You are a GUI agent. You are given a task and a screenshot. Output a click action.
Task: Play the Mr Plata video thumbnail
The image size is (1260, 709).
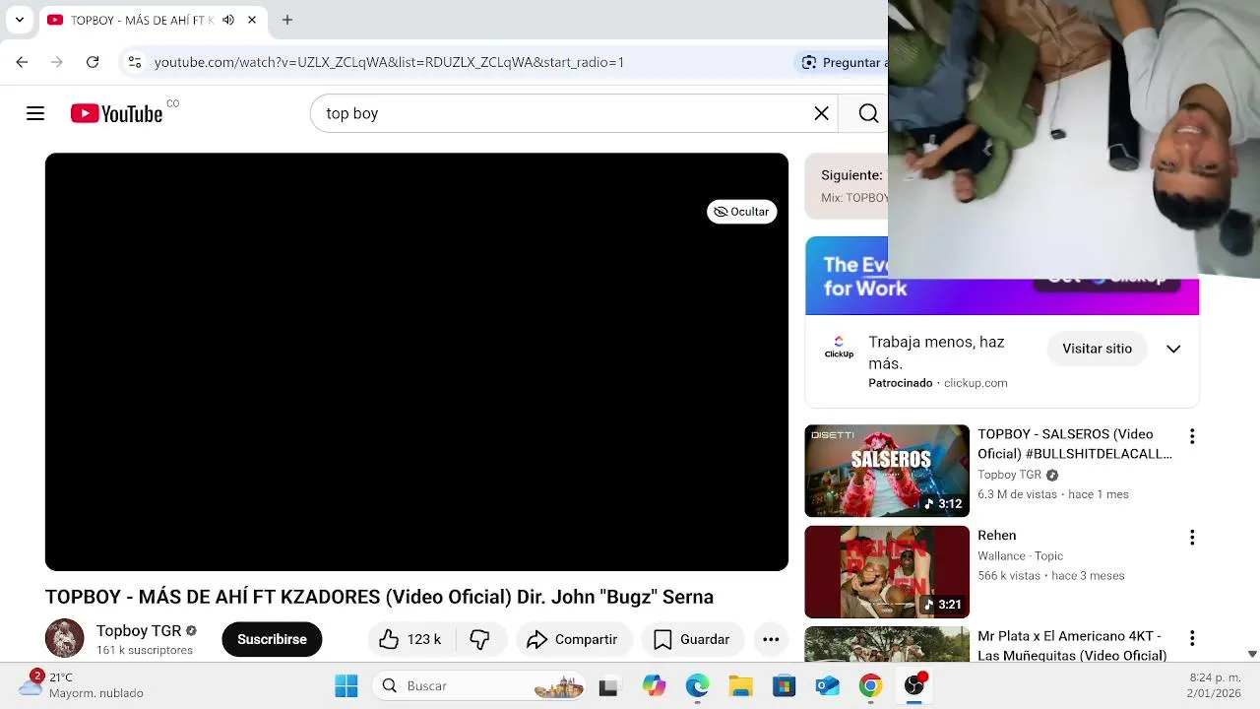887,645
